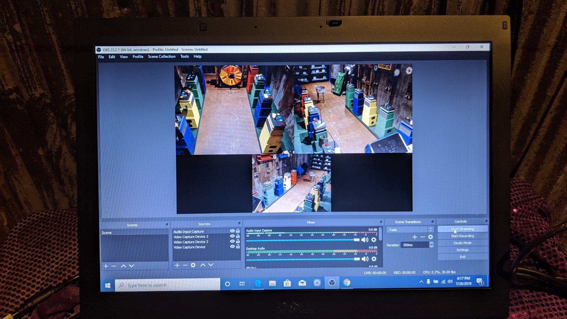This screenshot has width=567, height=319.
Task: Enter Studio Mode
Action: tap(462, 243)
